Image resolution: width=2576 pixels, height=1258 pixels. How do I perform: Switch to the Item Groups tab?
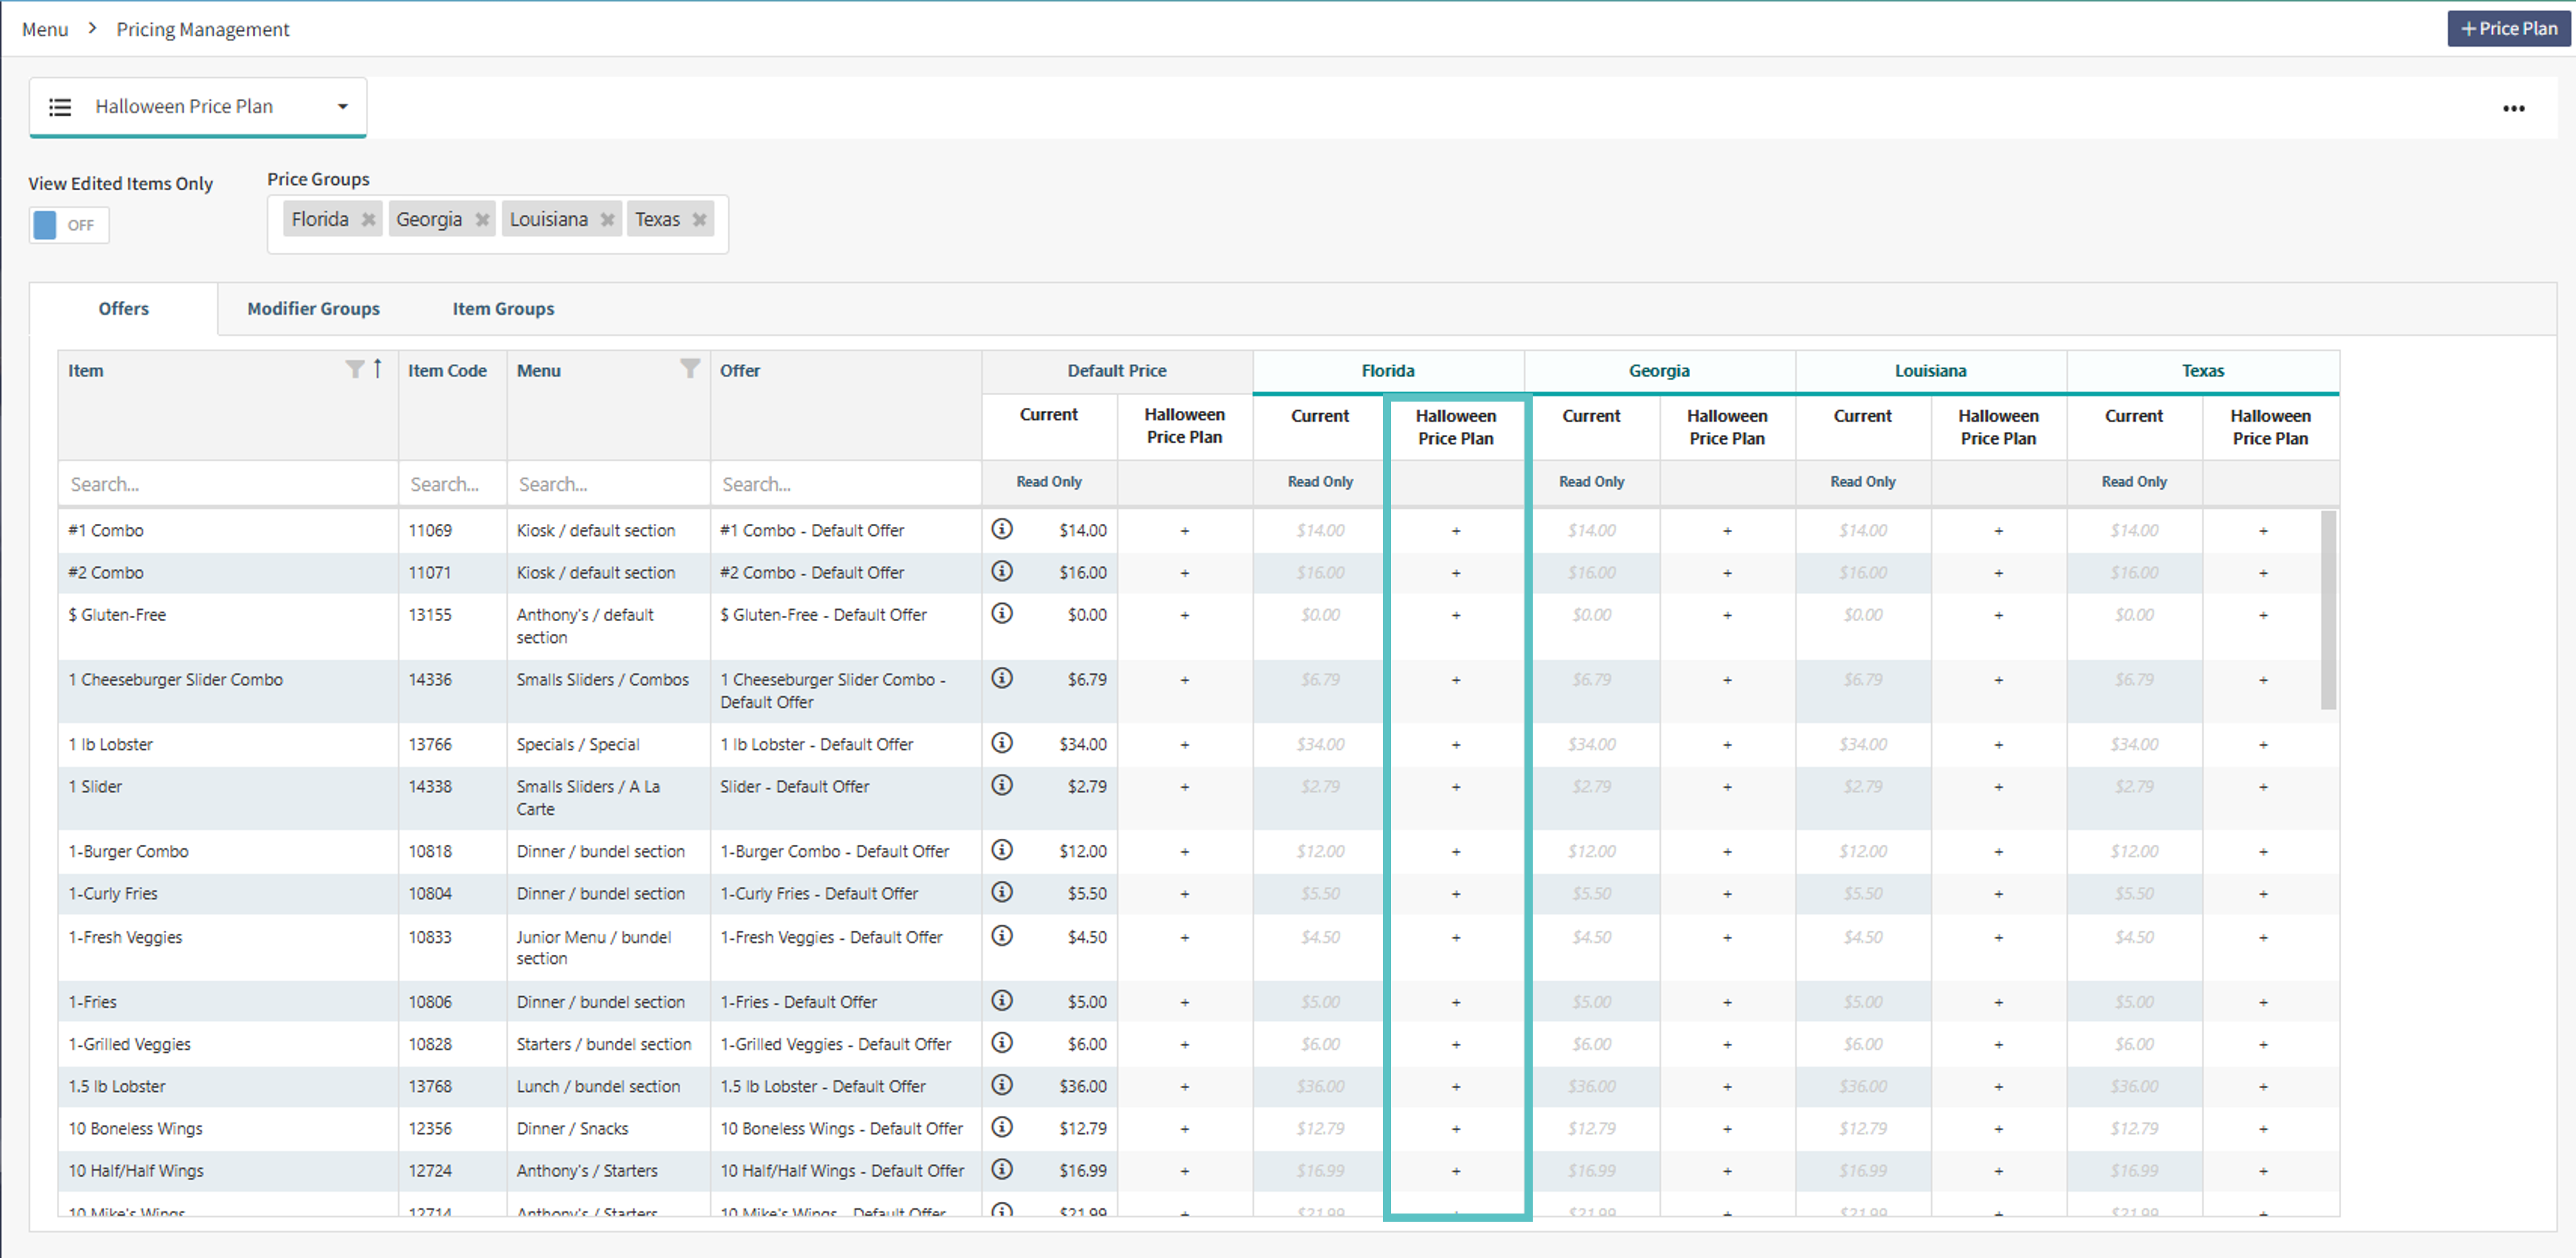pyautogui.click(x=502, y=309)
